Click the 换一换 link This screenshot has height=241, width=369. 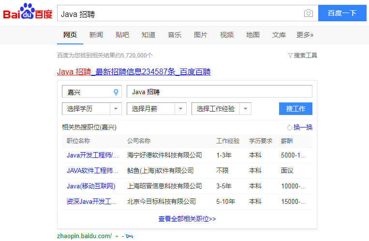point(303,128)
